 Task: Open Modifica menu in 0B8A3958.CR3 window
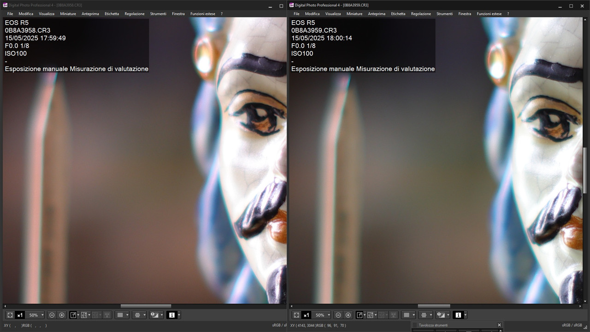26,14
